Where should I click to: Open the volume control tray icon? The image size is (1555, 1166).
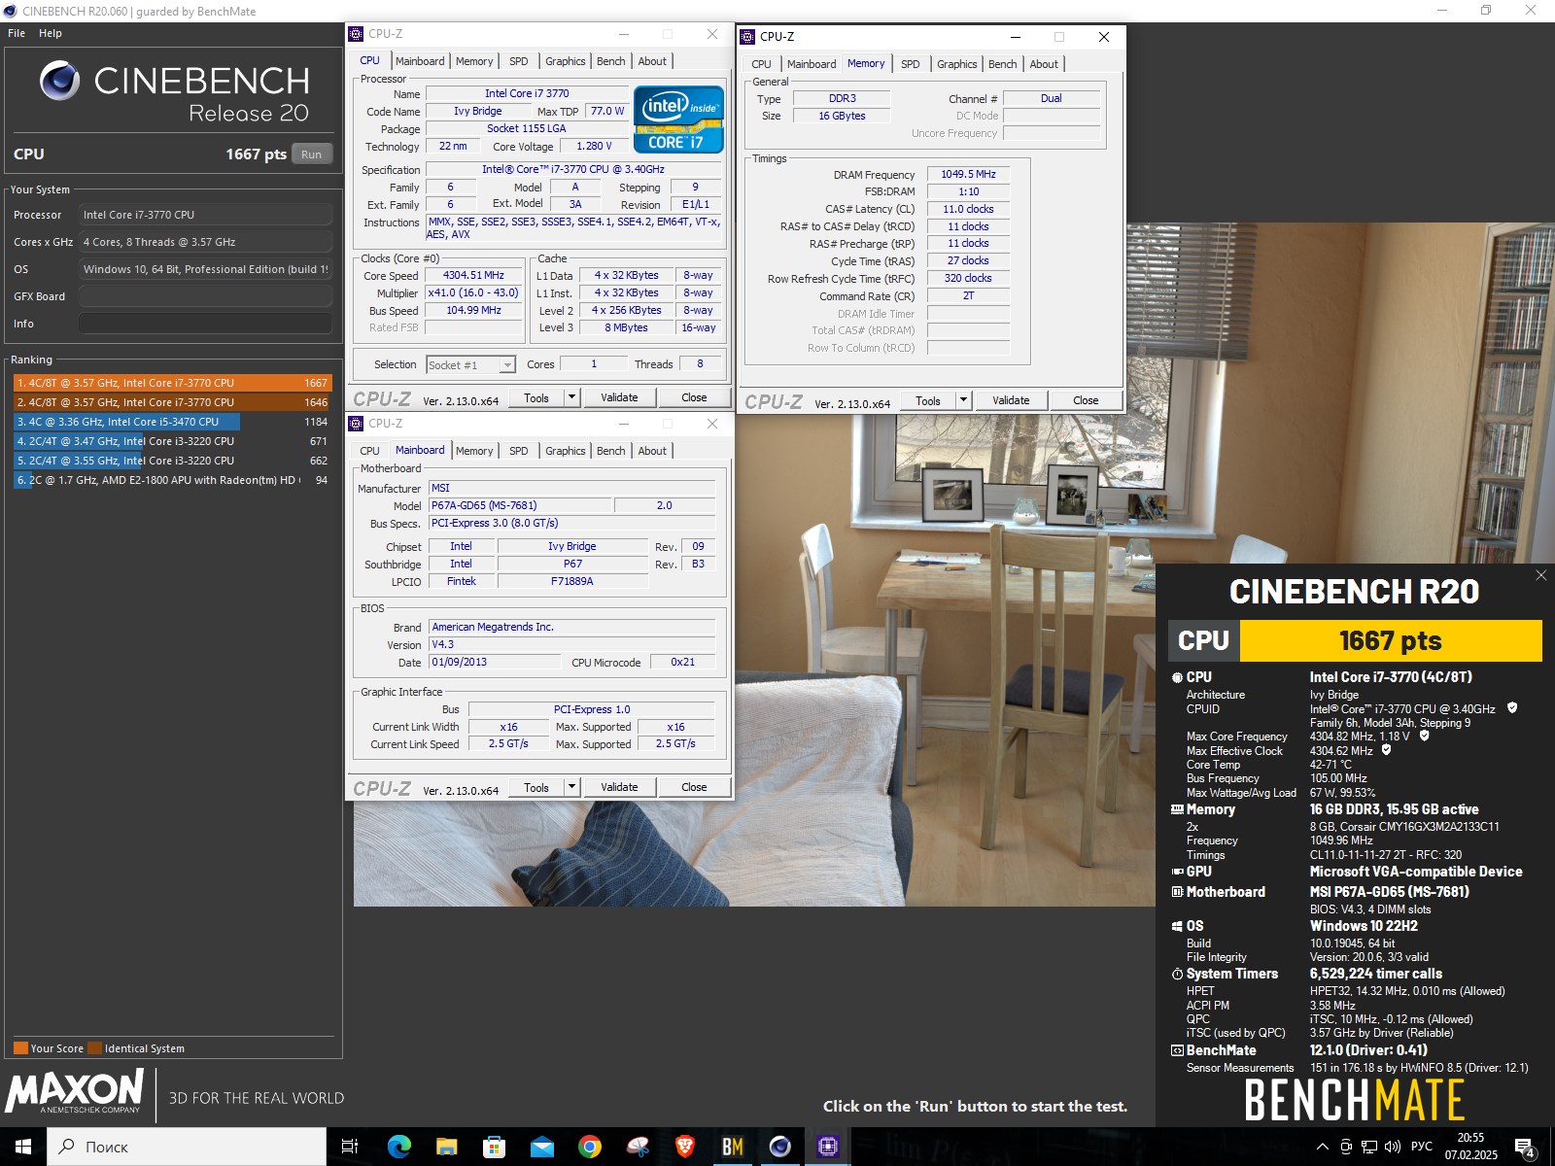[x=1393, y=1147]
